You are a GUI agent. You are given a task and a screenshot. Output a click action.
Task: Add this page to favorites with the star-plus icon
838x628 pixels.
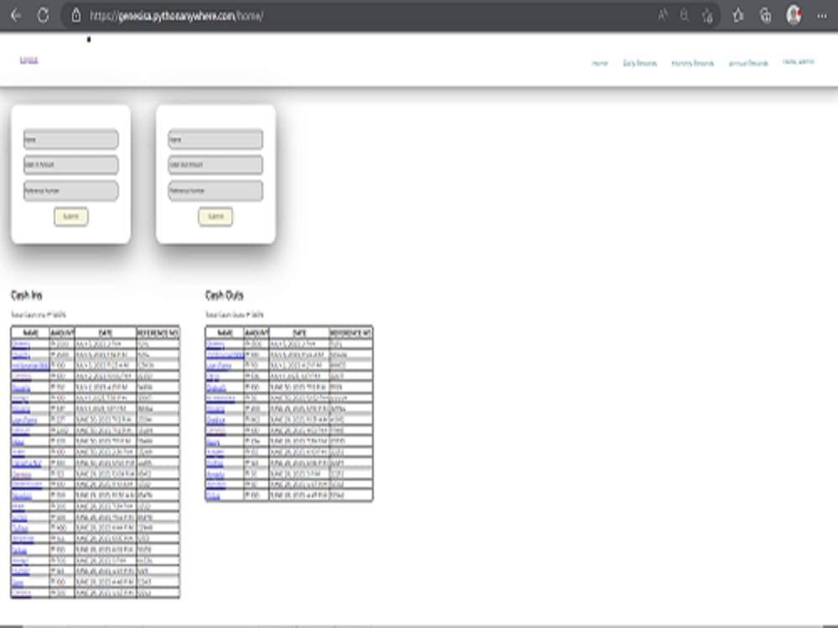click(x=707, y=16)
